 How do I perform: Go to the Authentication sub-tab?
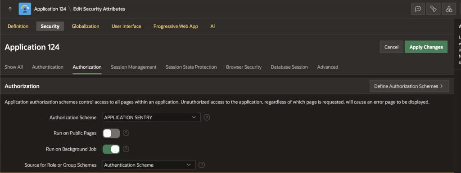pyautogui.click(x=48, y=67)
